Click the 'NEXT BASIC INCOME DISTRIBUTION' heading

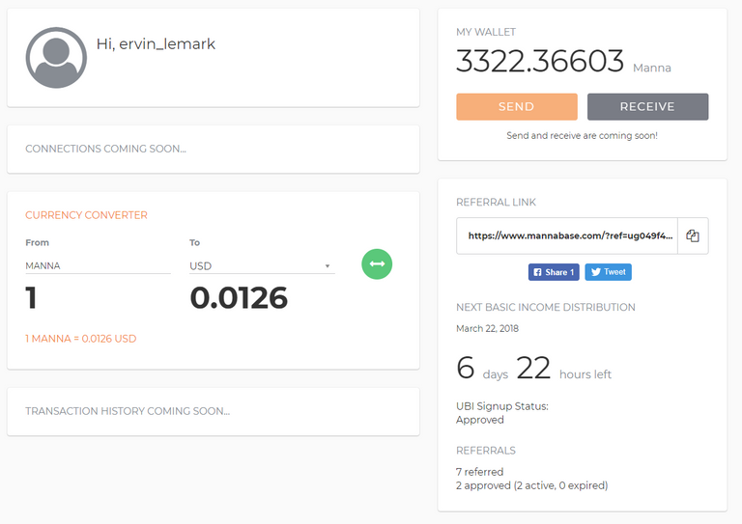point(546,307)
